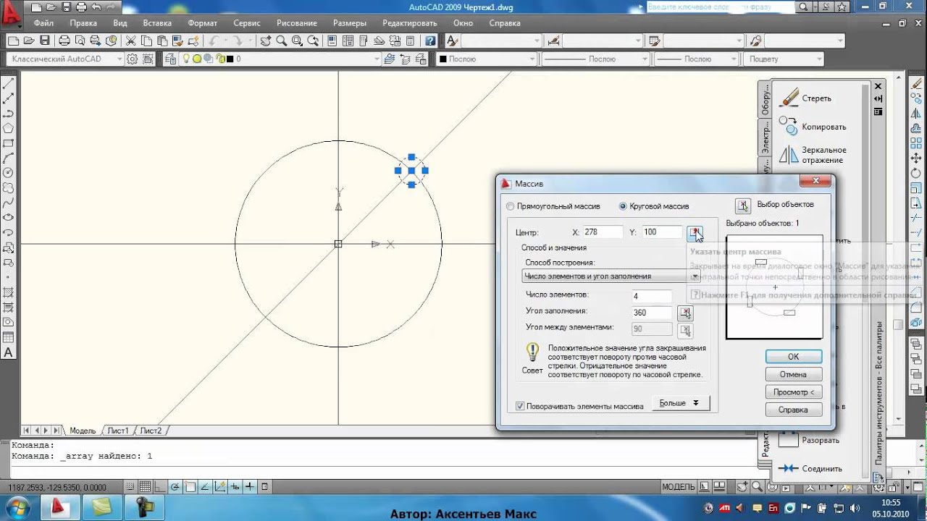Click the Pan hand icon

[266, 41]
